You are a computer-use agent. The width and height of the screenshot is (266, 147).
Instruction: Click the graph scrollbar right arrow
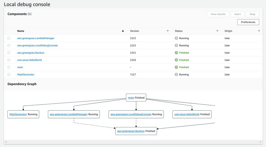(260, 142)
